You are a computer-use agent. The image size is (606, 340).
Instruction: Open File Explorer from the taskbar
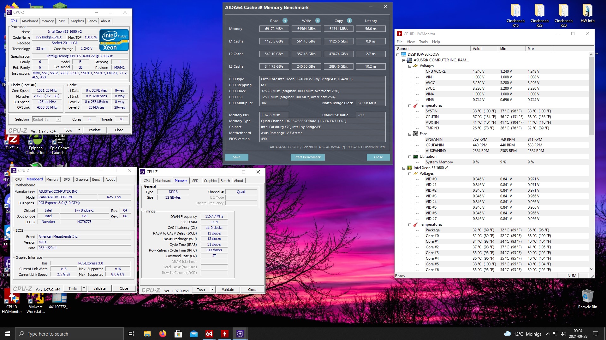coord(147,334)
